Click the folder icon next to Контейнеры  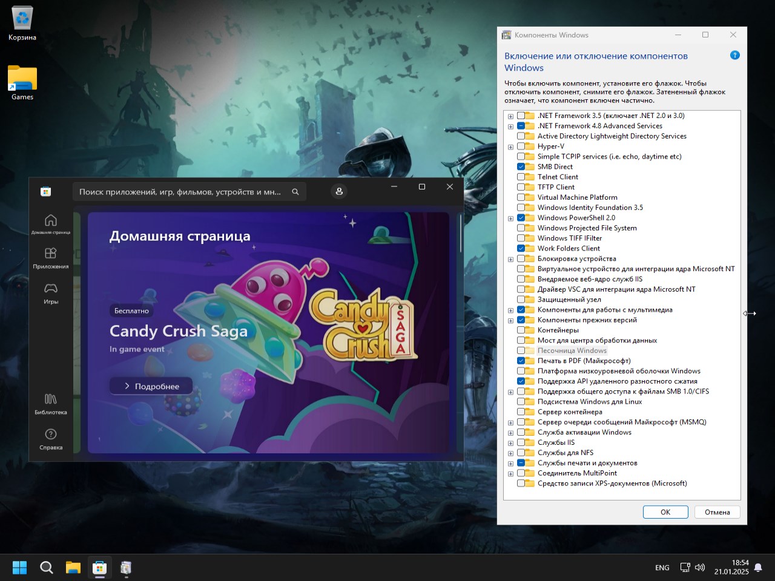click(x=530, y=330)
